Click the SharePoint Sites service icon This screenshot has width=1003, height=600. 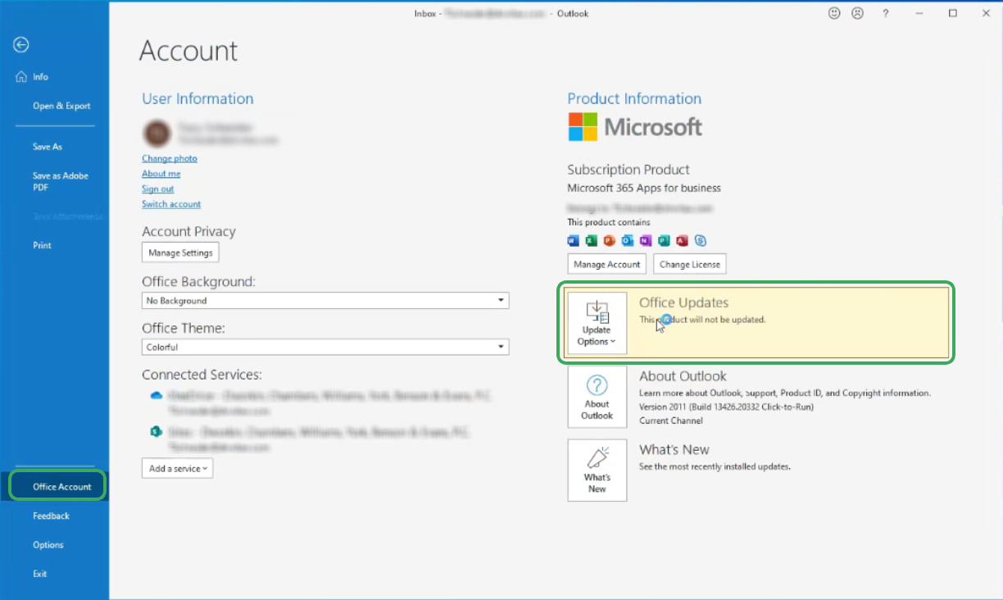tap(157, 431)
